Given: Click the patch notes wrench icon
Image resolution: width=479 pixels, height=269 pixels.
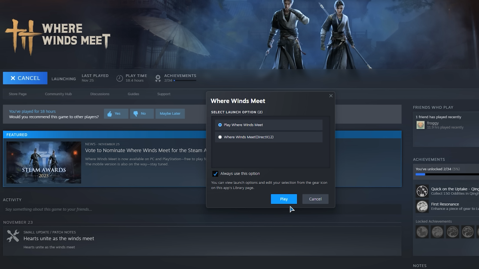Looking at the screenshot, I should (13, 236).
